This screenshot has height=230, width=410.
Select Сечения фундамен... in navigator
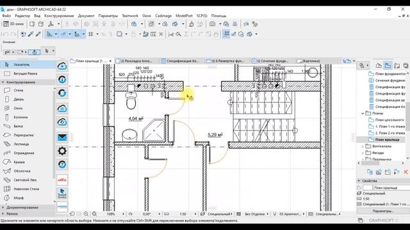pos(386,80)
